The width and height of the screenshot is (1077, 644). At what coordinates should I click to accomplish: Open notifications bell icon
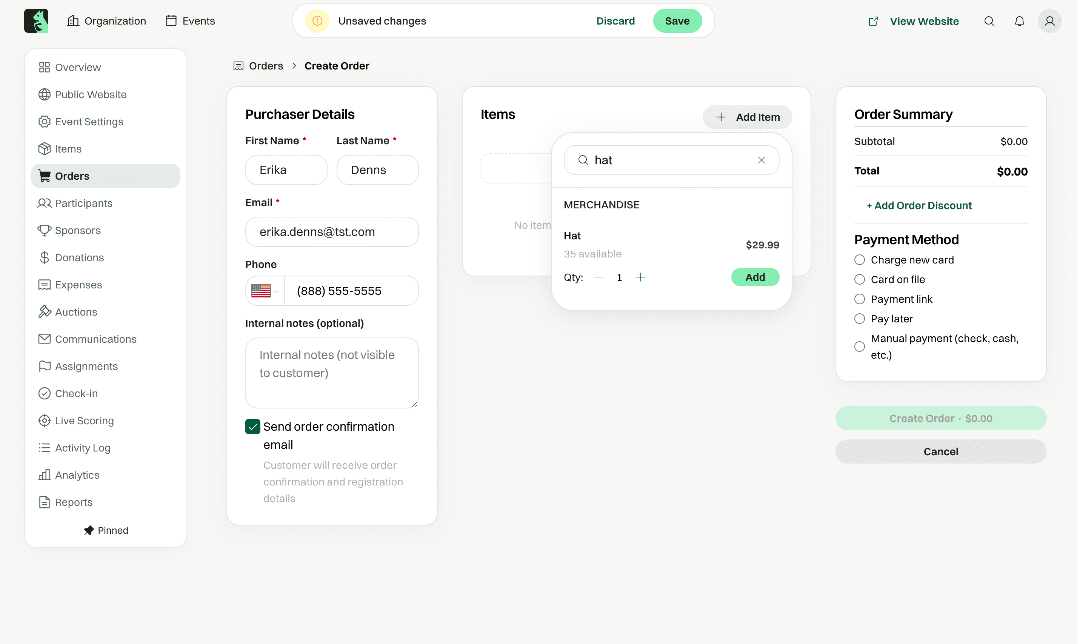click(1019, 21)
